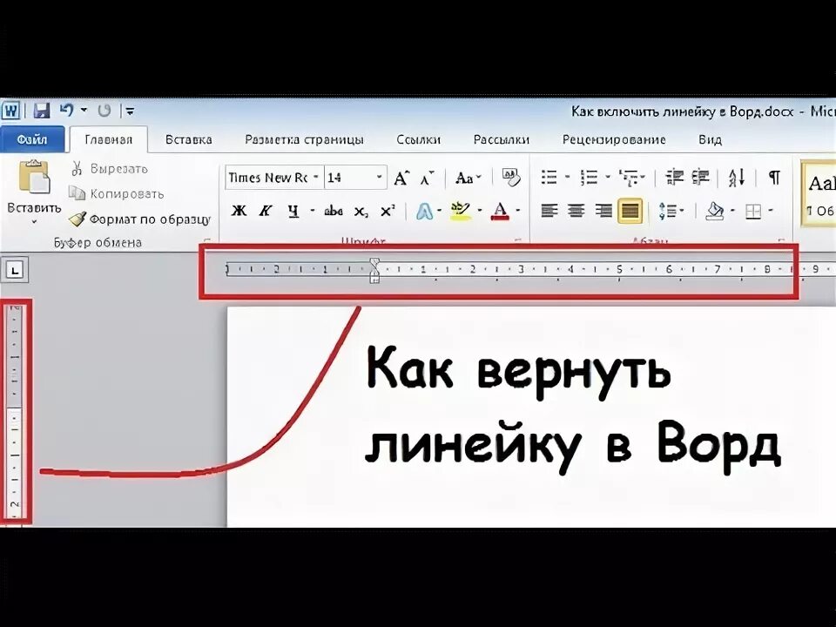Image resolution: width=836 pixels, height=627 pixels.
Task: Undo the last action
Action: coord(67,111)
